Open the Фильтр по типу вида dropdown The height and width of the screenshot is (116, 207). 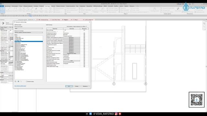(x=29, y=33)
